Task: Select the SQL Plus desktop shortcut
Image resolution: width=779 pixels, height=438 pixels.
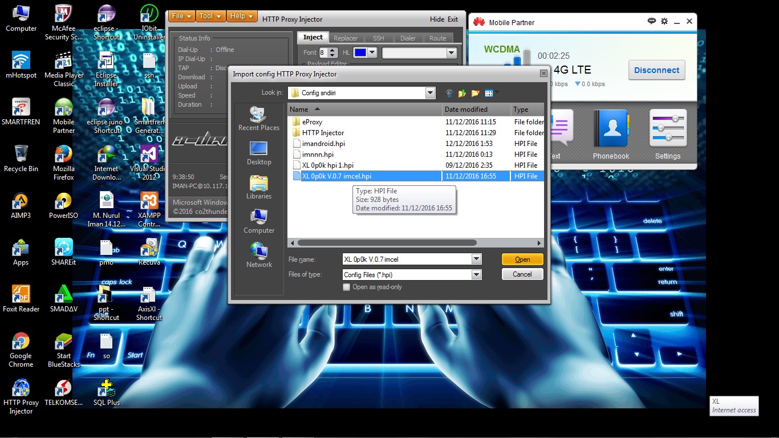Action: point(107,393)
